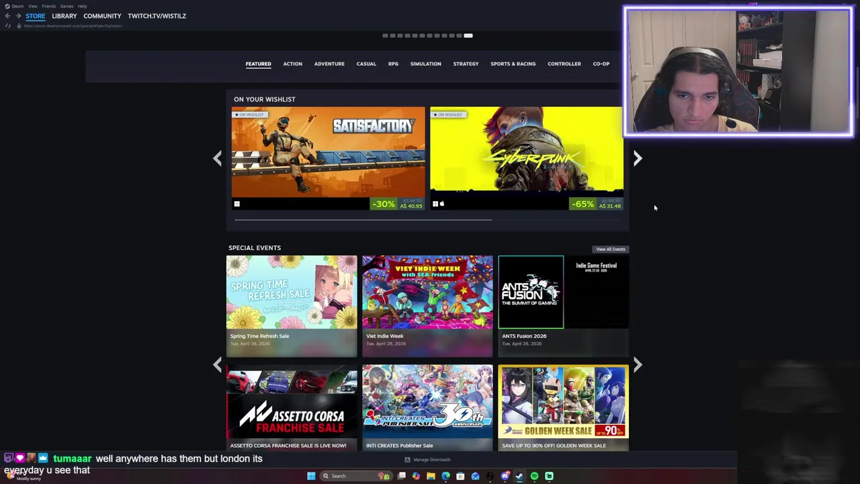The width and height of the screenshot is (860, 484).
Task: Show next special events with right arrow
Action: coord(638,364)
